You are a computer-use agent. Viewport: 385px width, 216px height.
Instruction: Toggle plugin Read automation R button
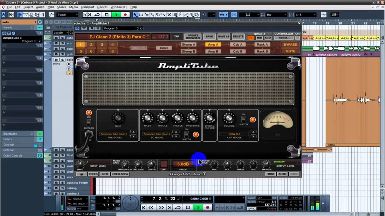point(91,28)
